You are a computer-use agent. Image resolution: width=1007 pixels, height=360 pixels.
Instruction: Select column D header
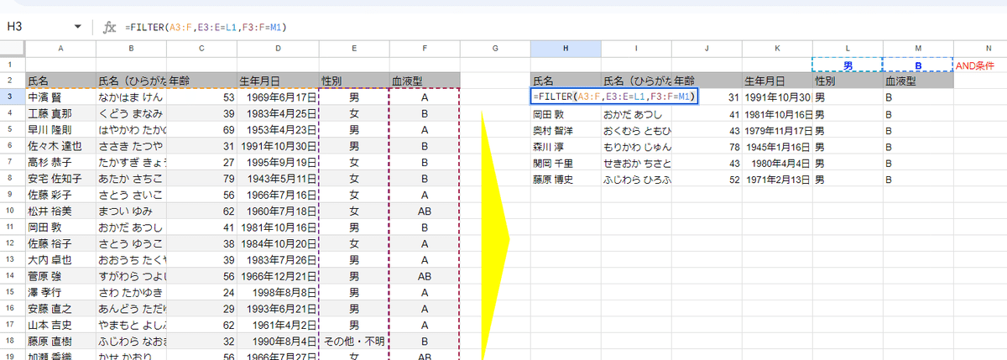point(278,49)
